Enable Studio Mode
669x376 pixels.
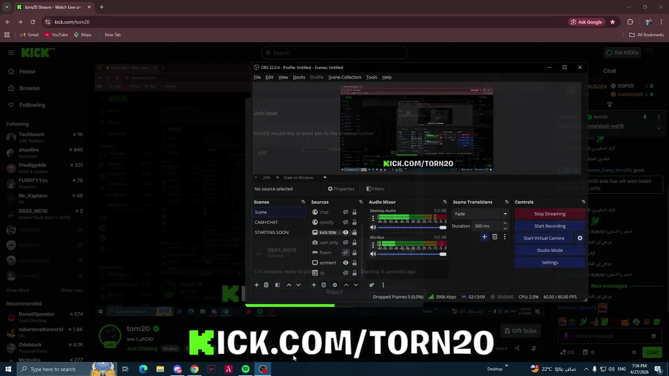(x=550, y=250)
